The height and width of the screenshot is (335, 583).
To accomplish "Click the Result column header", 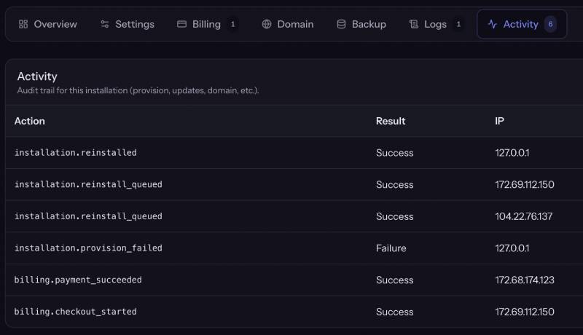I will pos(391,121).
